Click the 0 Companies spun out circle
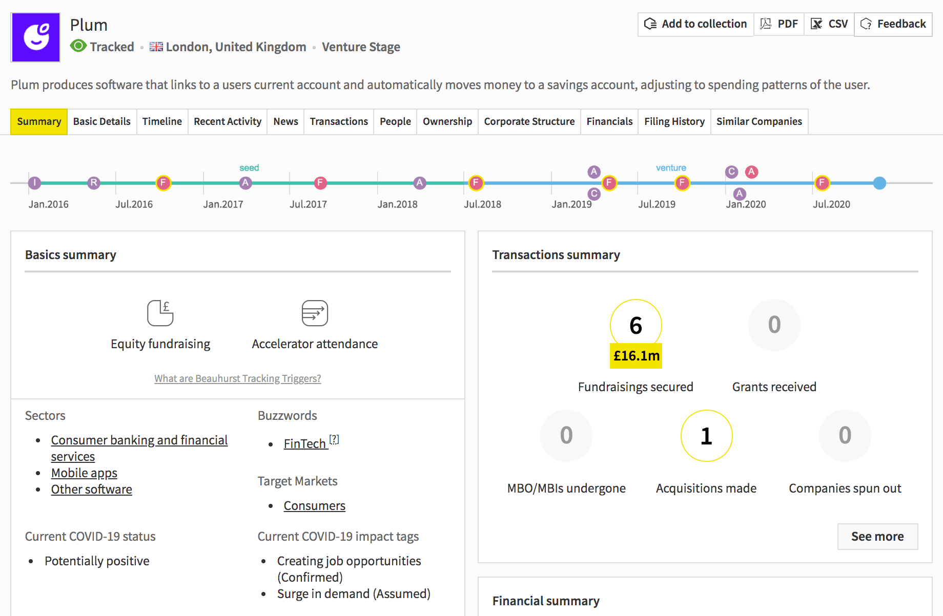This screenshot has height=616, width=943. tap(845, 435)
